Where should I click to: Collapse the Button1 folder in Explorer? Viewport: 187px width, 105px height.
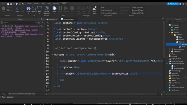point(172,35)
